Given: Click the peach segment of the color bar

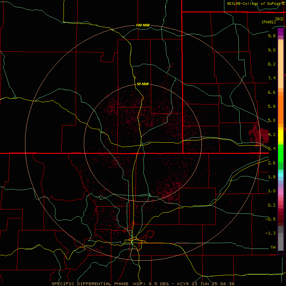Looking at the screenshot, I should (281, 65).
